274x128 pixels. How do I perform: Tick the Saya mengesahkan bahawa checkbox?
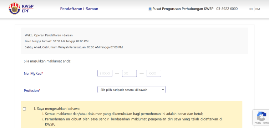tap(25, 109)
